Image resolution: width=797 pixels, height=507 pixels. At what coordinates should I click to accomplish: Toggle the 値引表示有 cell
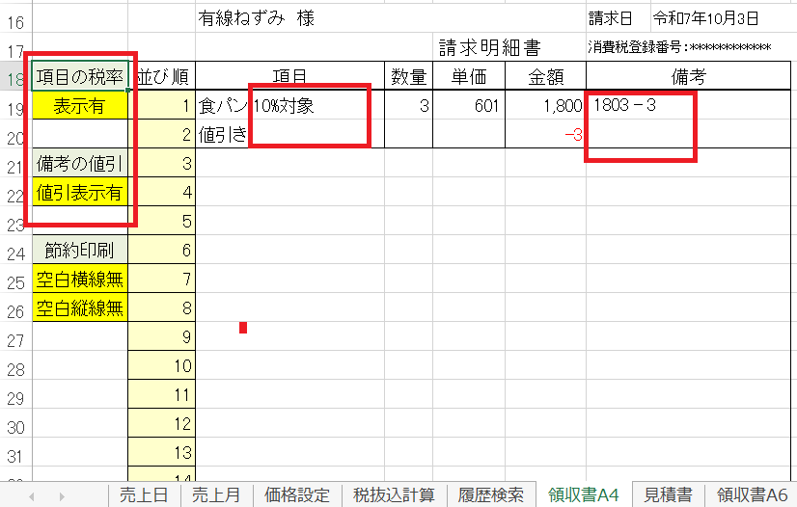(79, 194)
